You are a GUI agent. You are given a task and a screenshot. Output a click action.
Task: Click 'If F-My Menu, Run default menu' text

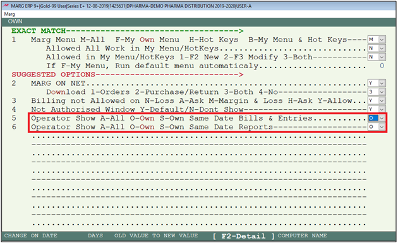(x=152, y=66)
